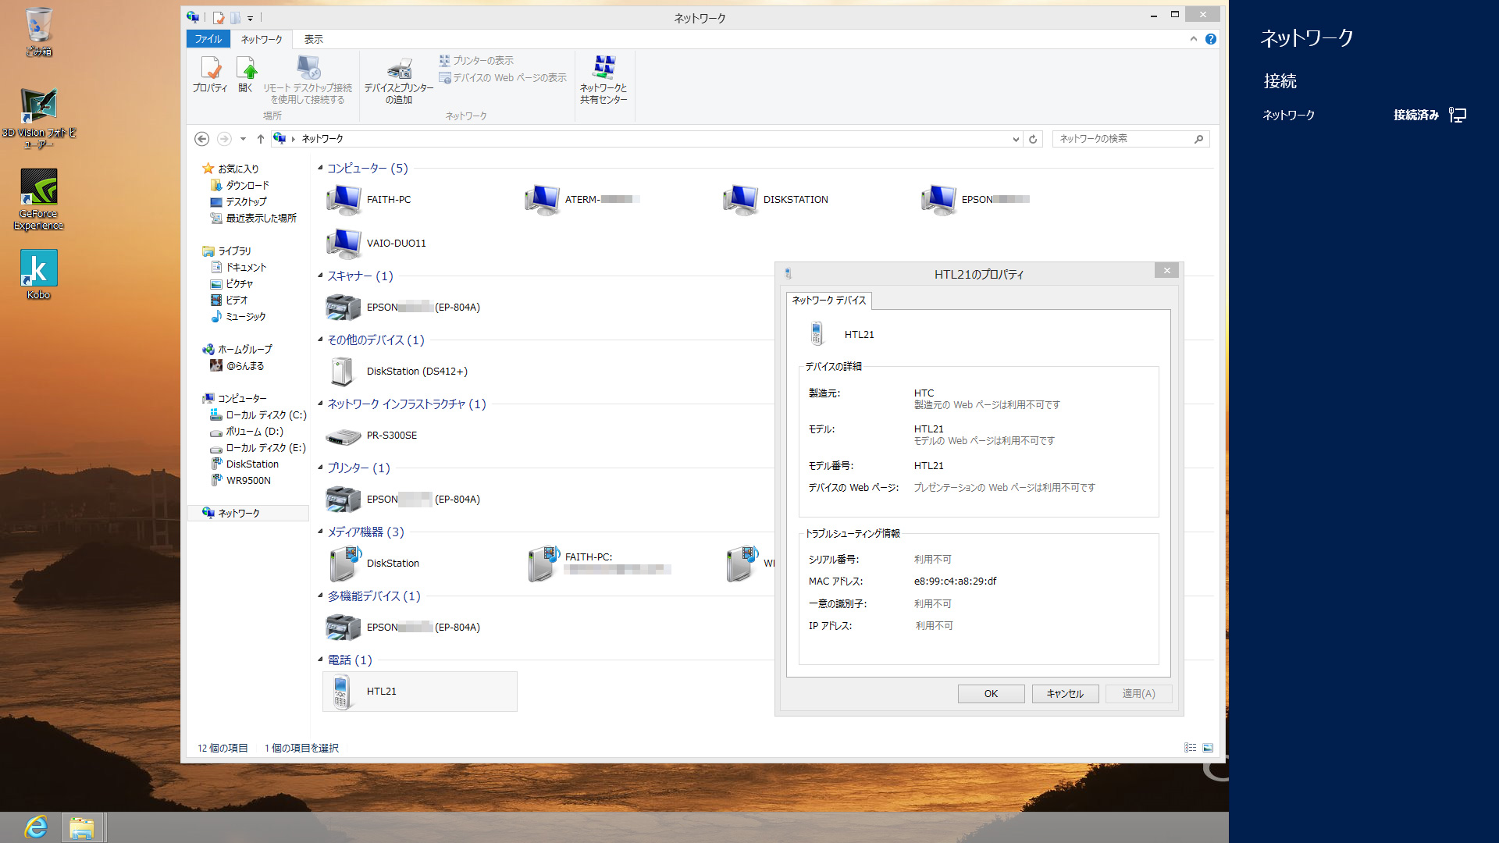This screenshot has height=843, width=1499.
Task: Add devices and printers icon
Action: (399, 80)
